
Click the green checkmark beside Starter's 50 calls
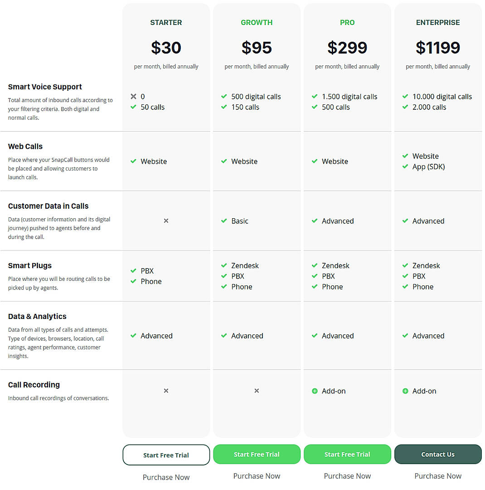[x=133, y=107]
